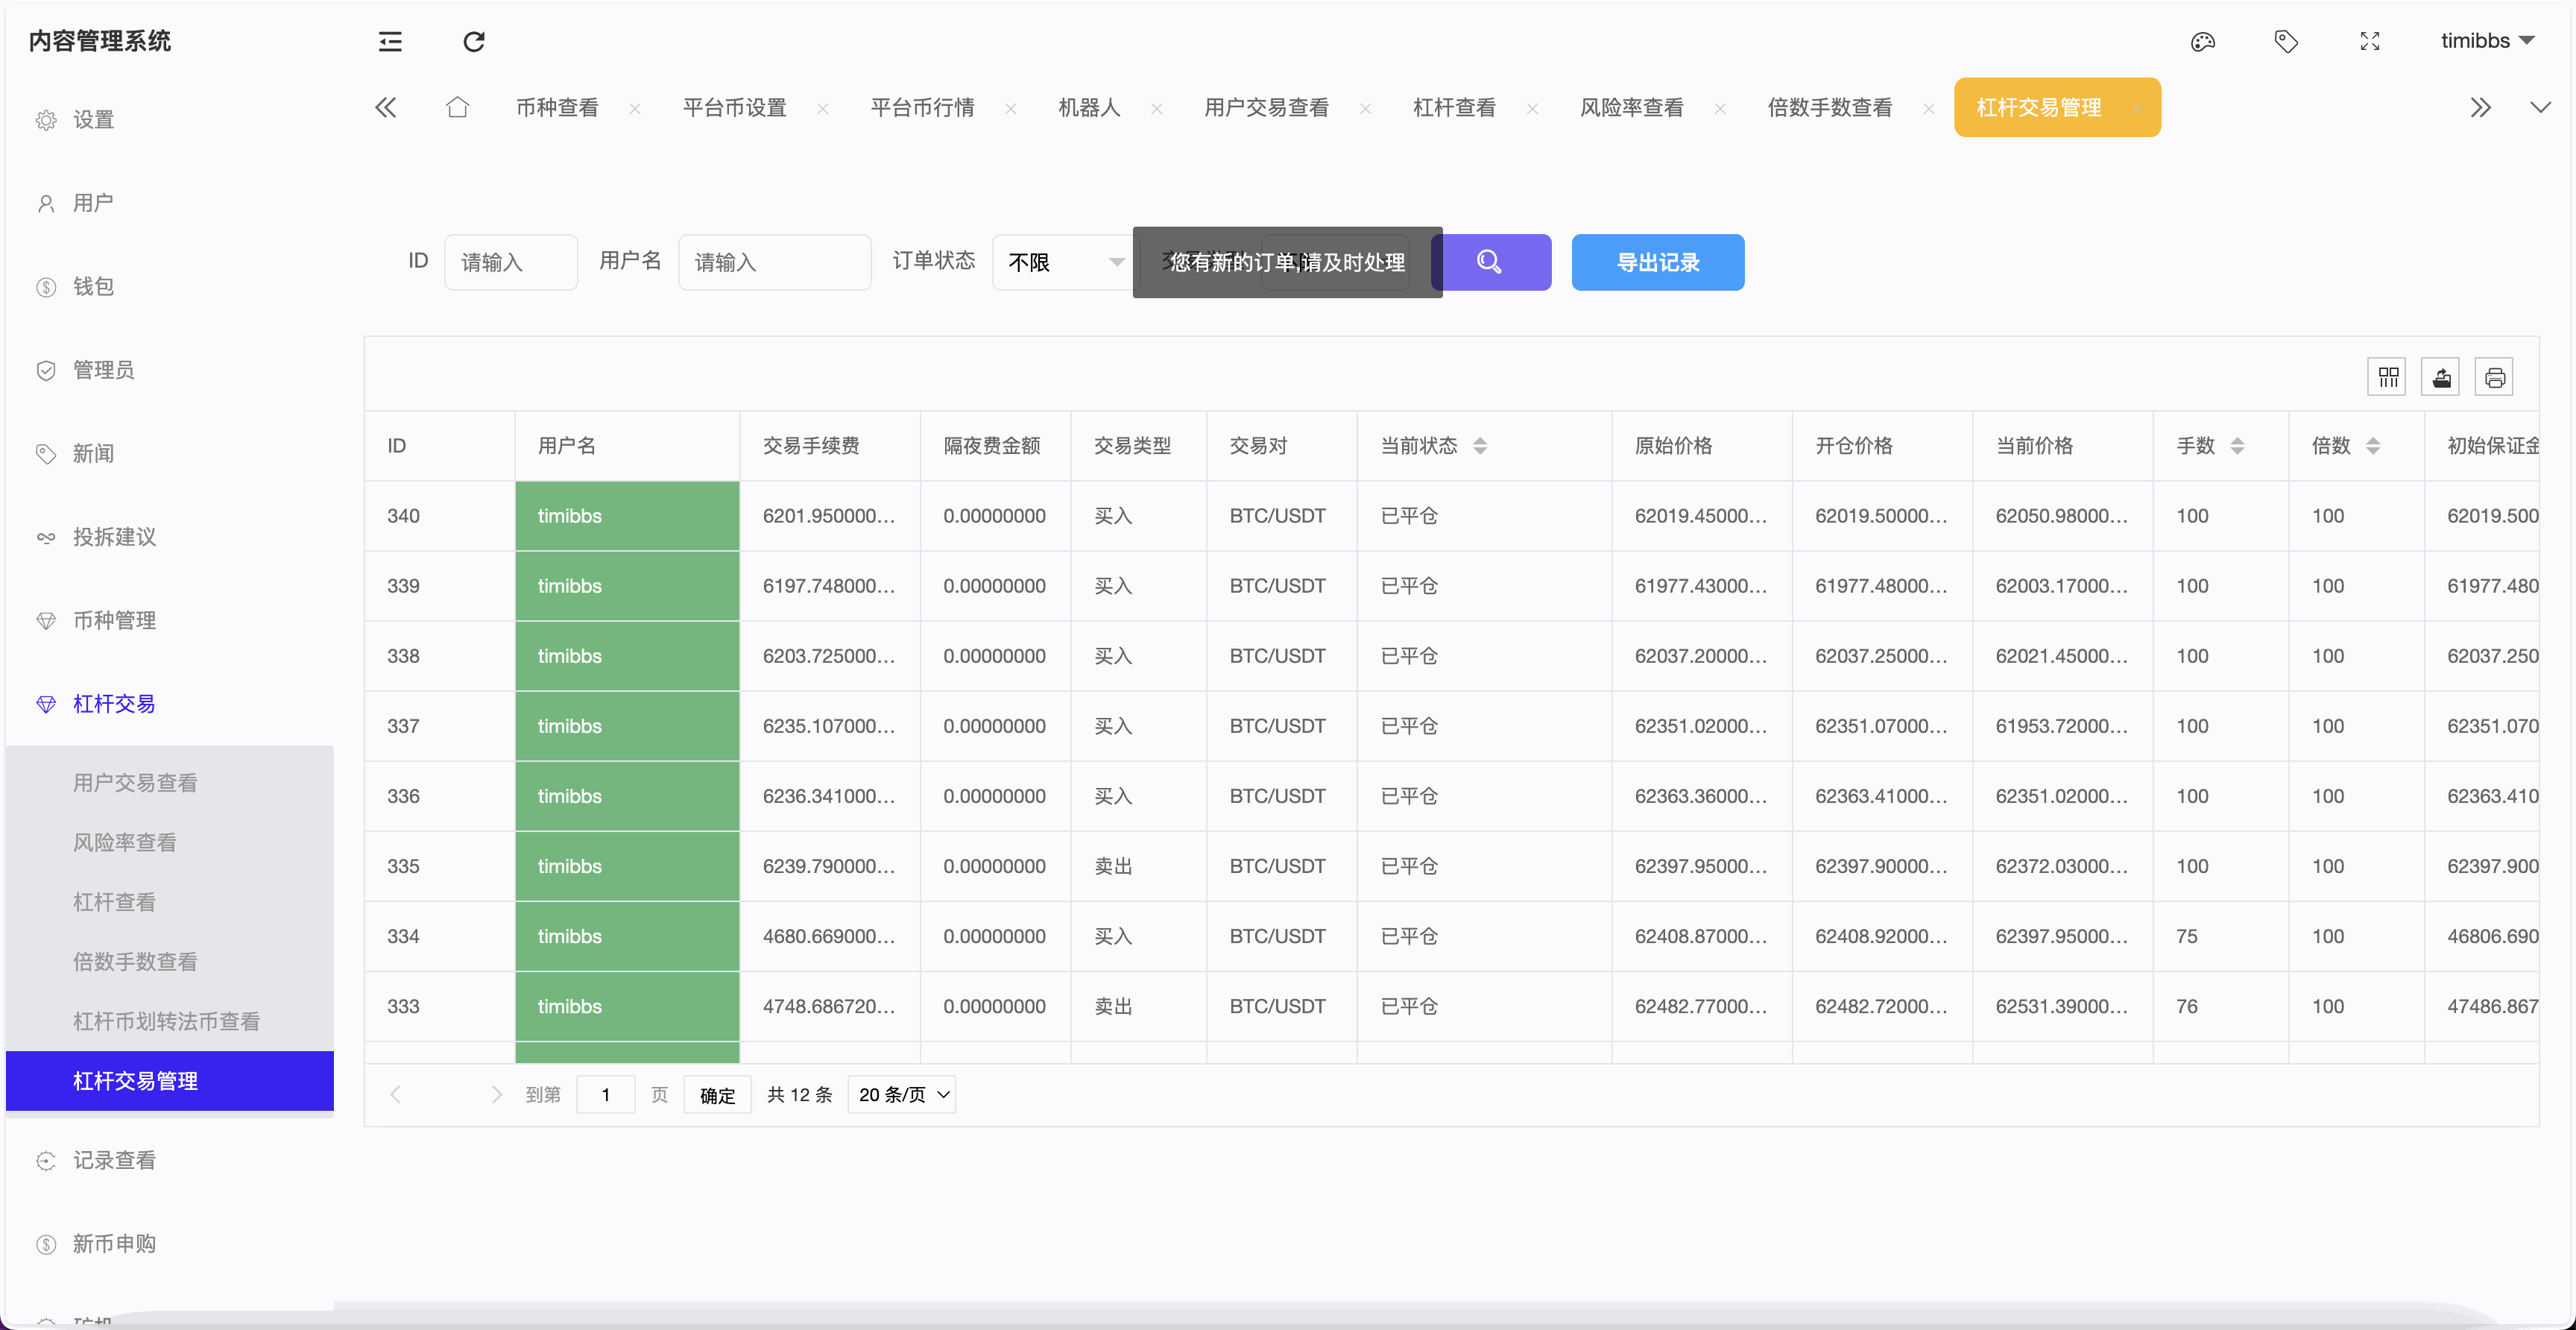Click the tag icon in the top bar
The height and width of the screenshot is (1330, 2576).
tap(2287, 41)
